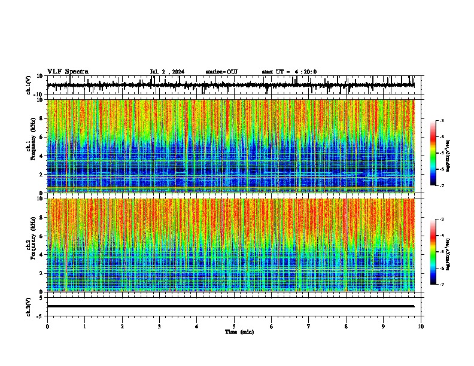Viewport: 474px width, 366px height.
Task: Click the "1" tick label on the time axis
Action: [x=84, y=327]
